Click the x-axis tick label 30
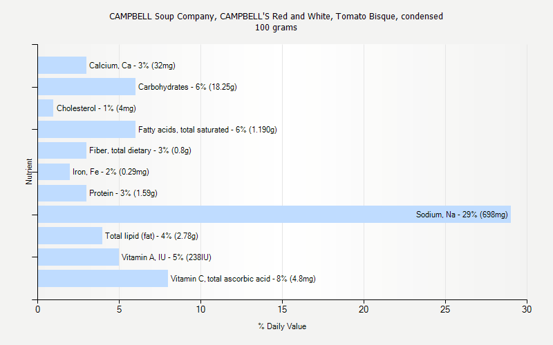Viewport: 553px width, 345px height. (x=527, y=310)
